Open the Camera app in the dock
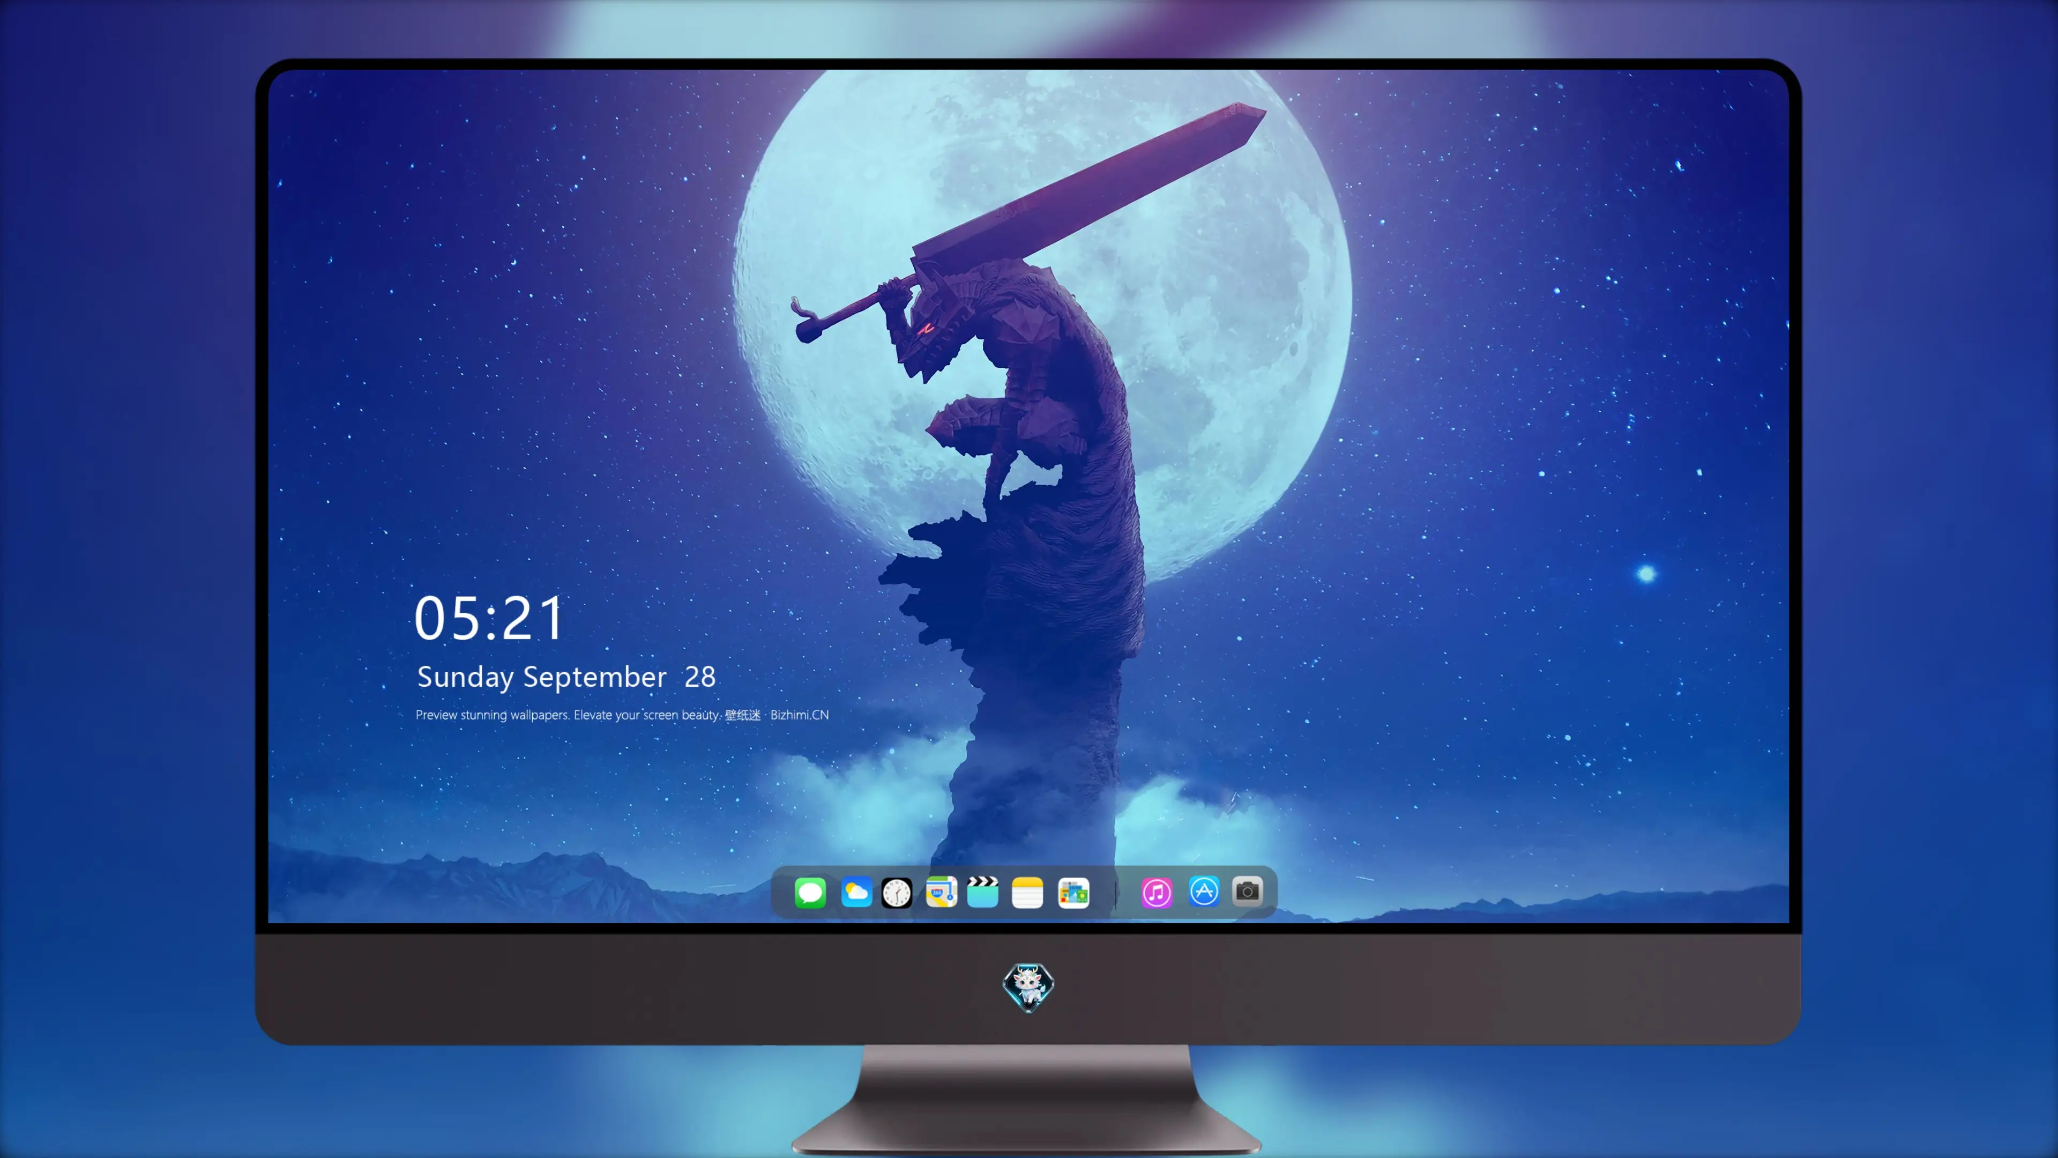This screenshot has width=2058, height=1158. [1247, 891]
